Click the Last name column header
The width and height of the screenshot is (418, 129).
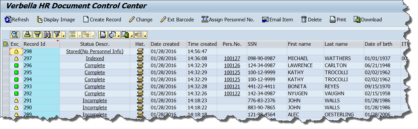344,44
